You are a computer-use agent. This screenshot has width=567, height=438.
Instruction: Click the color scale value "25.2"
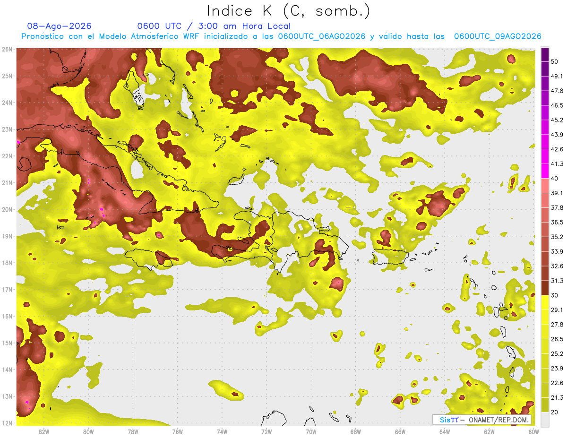point(557,354)
